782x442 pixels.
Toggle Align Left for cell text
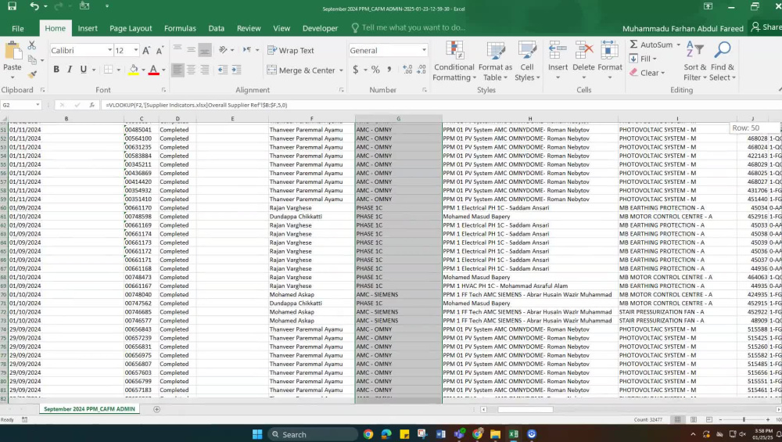pos(178,70)
